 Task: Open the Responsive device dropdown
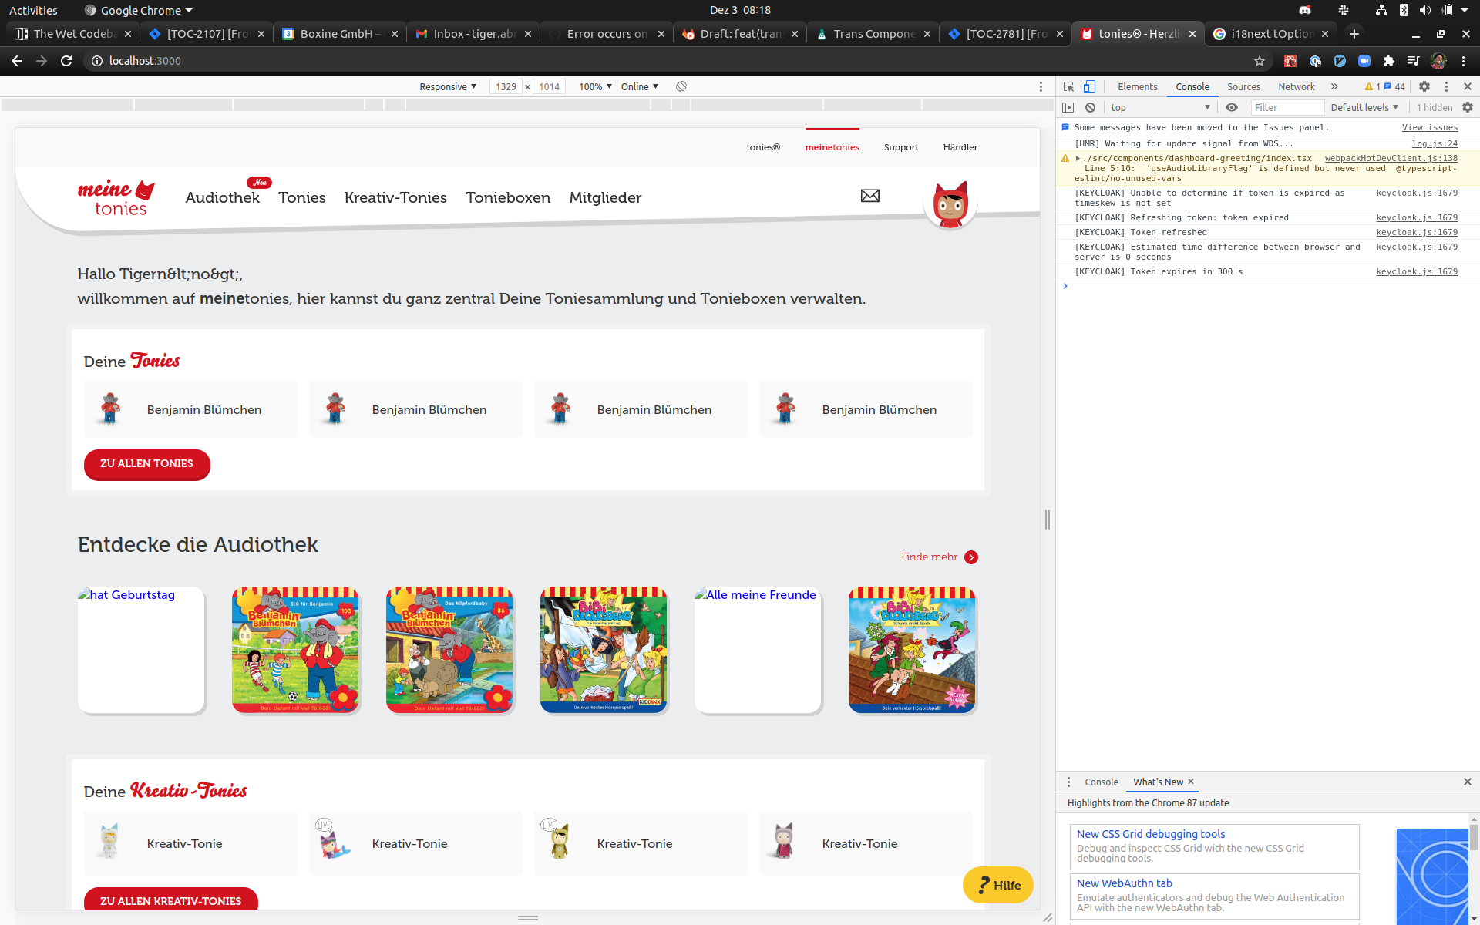(x=448, y=86)
